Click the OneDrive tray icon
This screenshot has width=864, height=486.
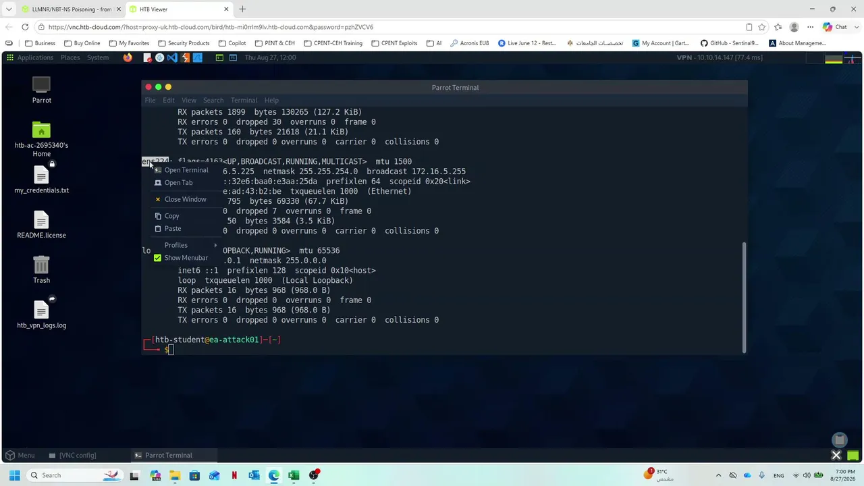[747, 475]
